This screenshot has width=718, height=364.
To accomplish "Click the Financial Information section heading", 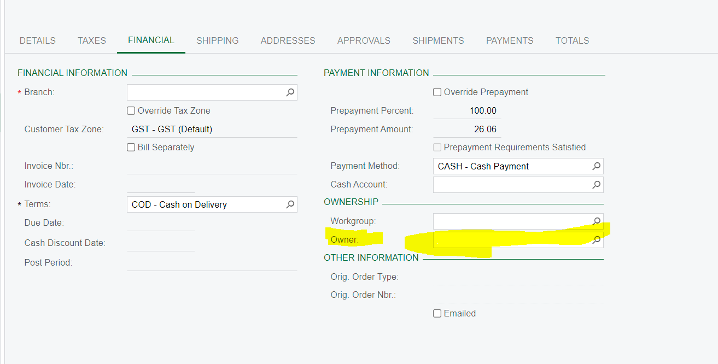I will [72, 73].
